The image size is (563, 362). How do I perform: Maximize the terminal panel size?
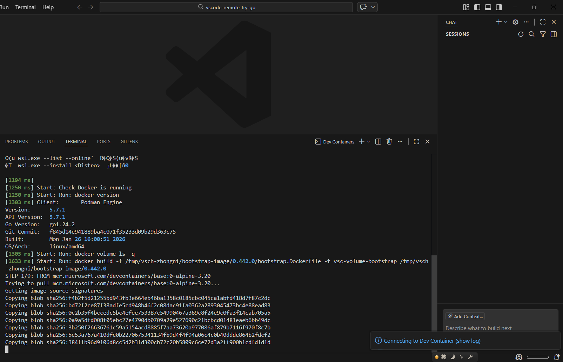point(416,142)
